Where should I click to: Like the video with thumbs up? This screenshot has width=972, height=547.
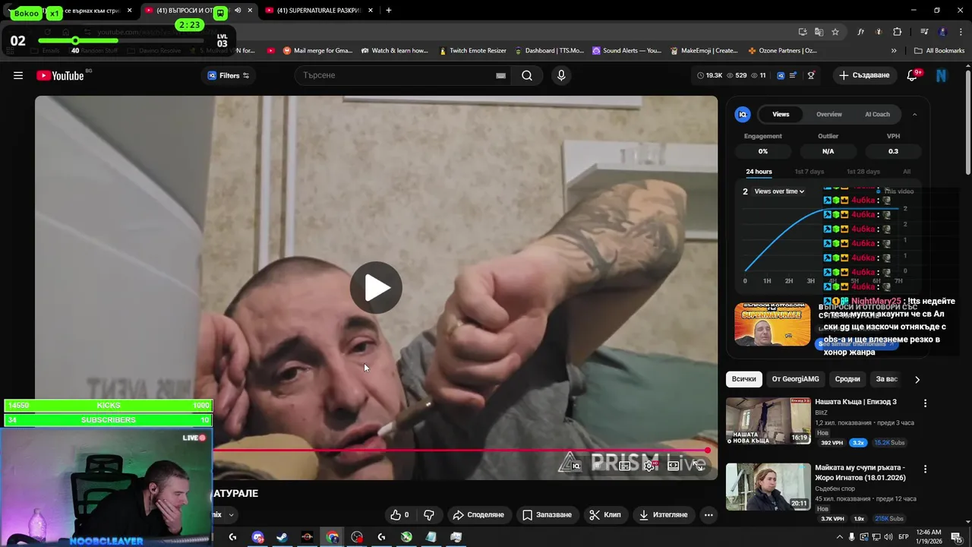[x=399, y=514]
